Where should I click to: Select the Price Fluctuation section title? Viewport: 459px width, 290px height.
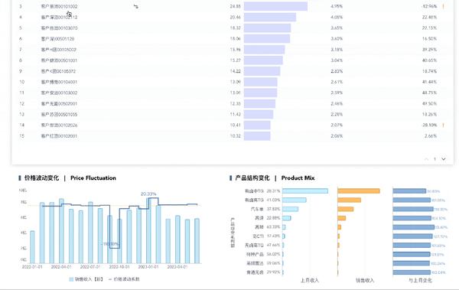93,178
